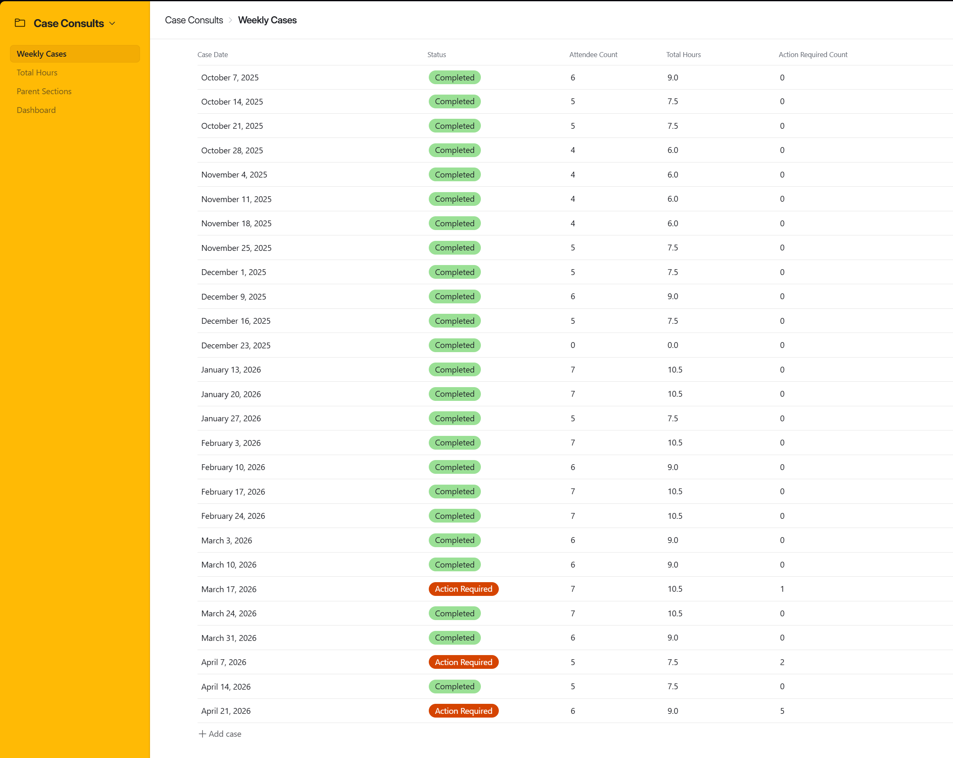Select the February 17, 2026 case date
This screenshot has width=953, height=758.
pos(233,492)
